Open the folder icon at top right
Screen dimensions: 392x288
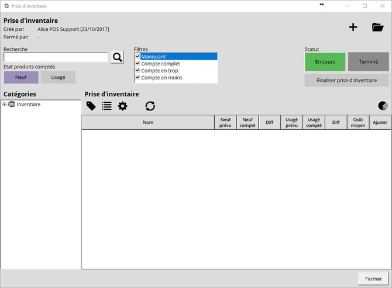point(377,27)
